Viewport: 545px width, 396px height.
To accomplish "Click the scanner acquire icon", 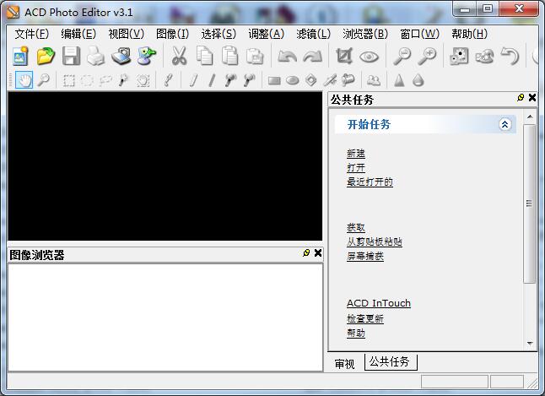I will [121, 56].
